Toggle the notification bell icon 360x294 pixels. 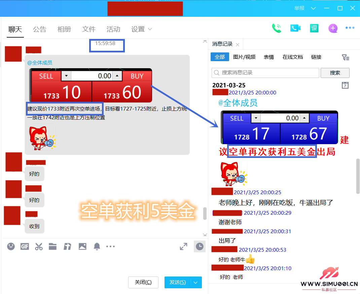tap(97, 247)
